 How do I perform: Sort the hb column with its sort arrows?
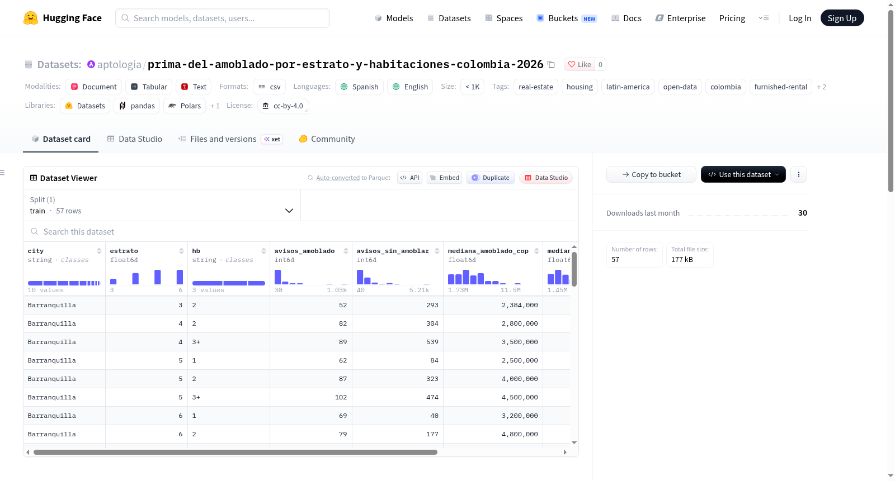(x=263, y=251)
